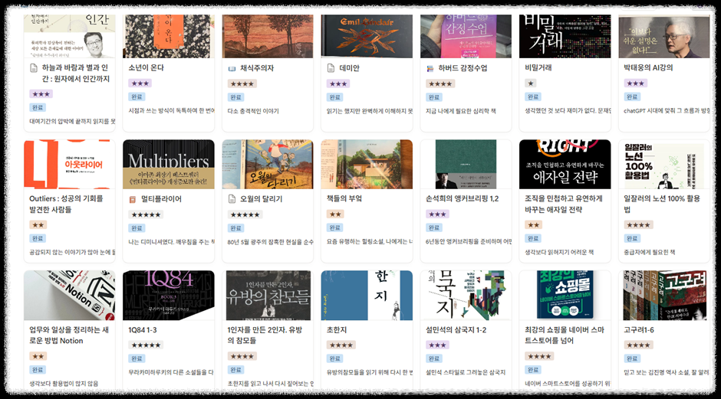Select the 최강의 쇼핑몰 cover image

click(x=565, y=296)
